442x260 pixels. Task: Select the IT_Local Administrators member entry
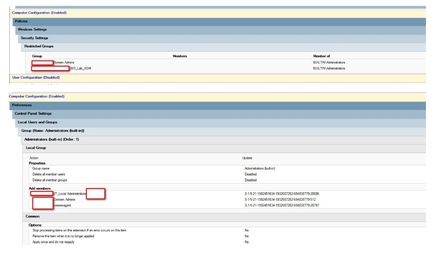point(72,193)
